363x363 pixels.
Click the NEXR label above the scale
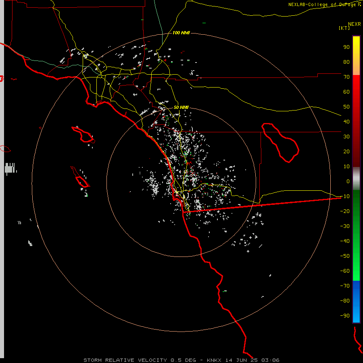[355, 24]
